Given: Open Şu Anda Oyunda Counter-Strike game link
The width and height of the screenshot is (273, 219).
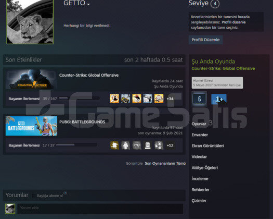Looking at the screenshot, I should point(223,68).
